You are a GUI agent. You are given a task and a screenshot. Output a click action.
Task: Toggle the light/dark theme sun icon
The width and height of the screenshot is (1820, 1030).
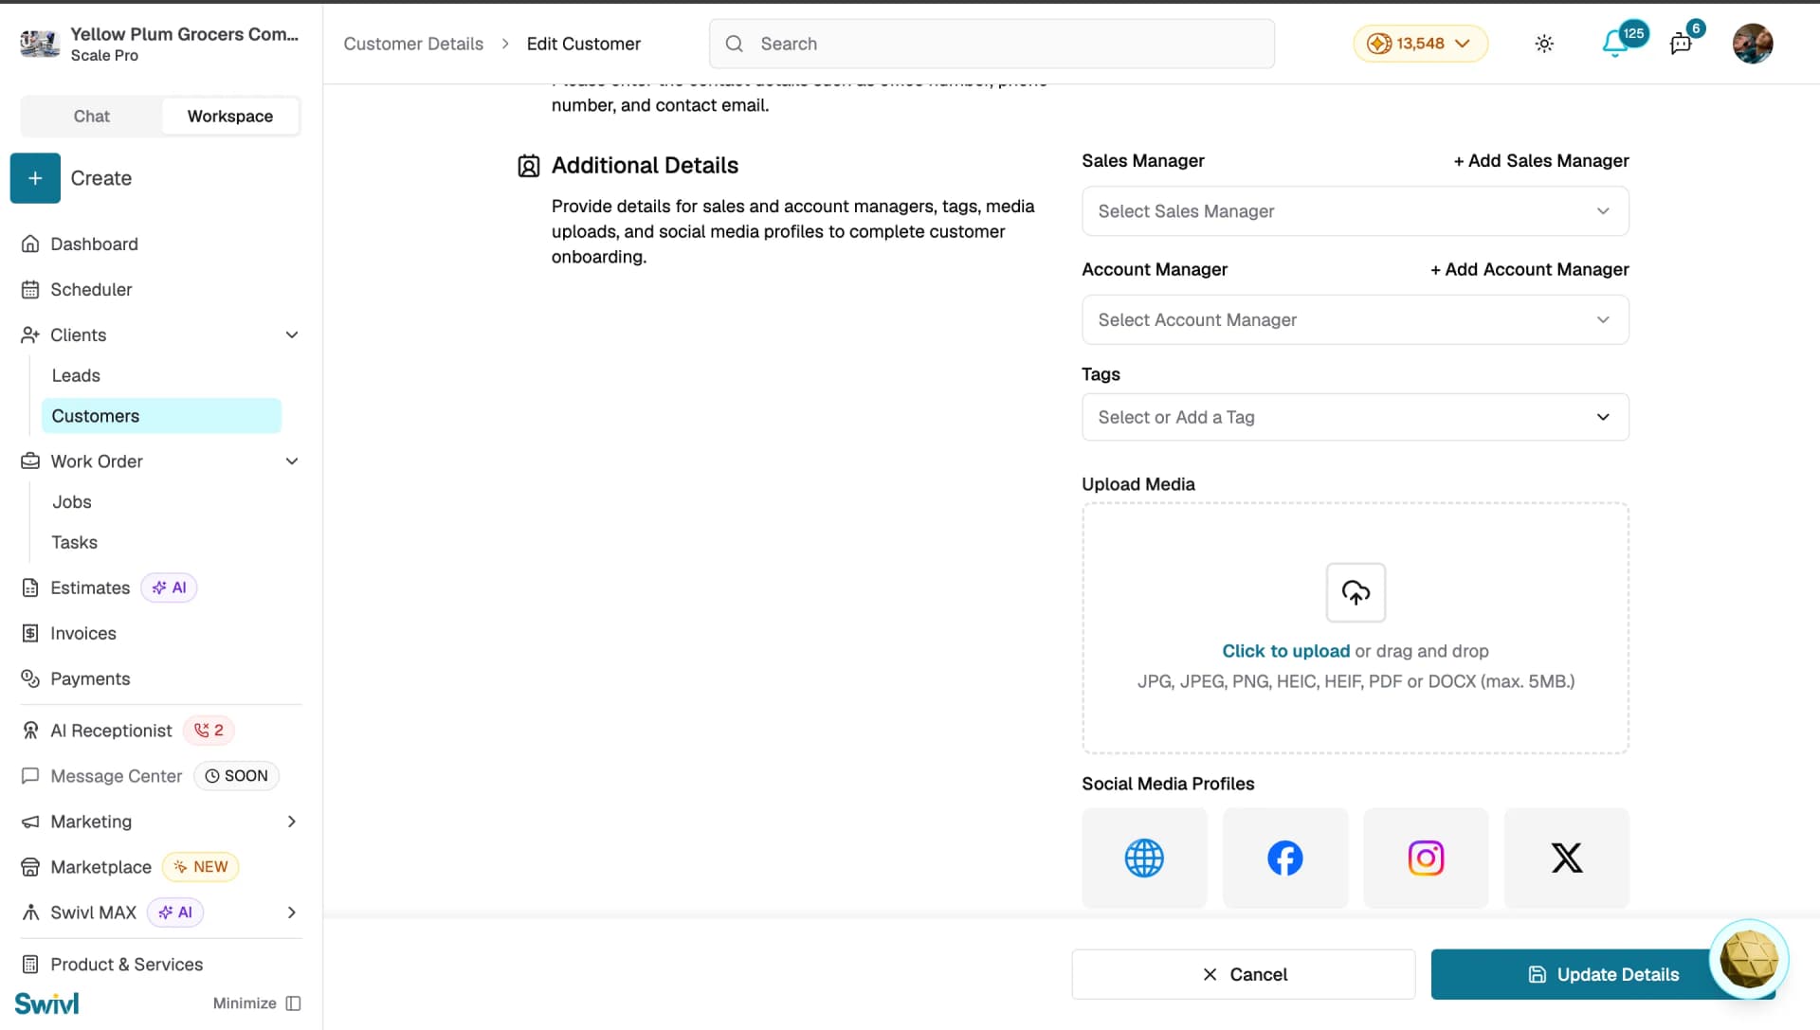coord(1544,44)
